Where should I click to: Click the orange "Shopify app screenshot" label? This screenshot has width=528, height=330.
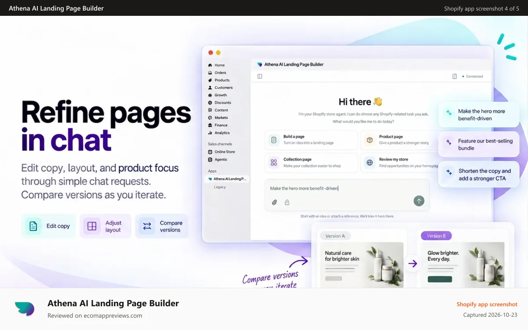487,304
